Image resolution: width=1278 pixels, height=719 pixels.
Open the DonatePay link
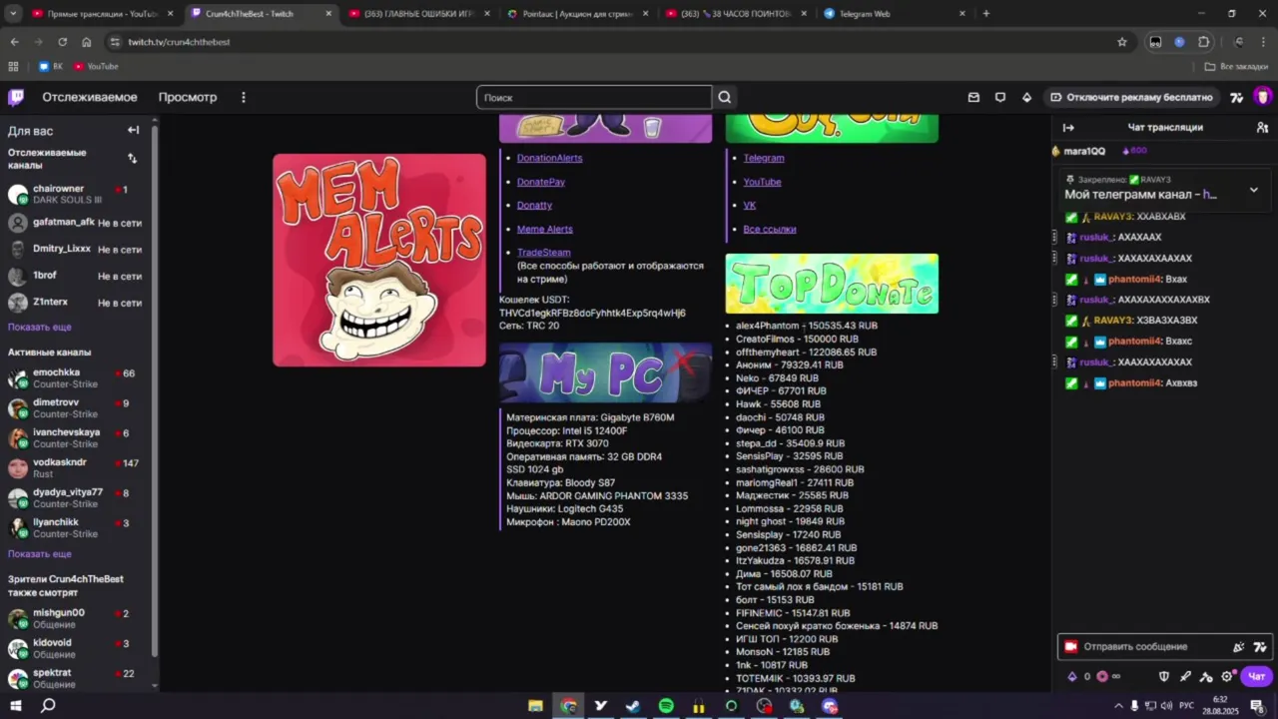click(541, 182)
